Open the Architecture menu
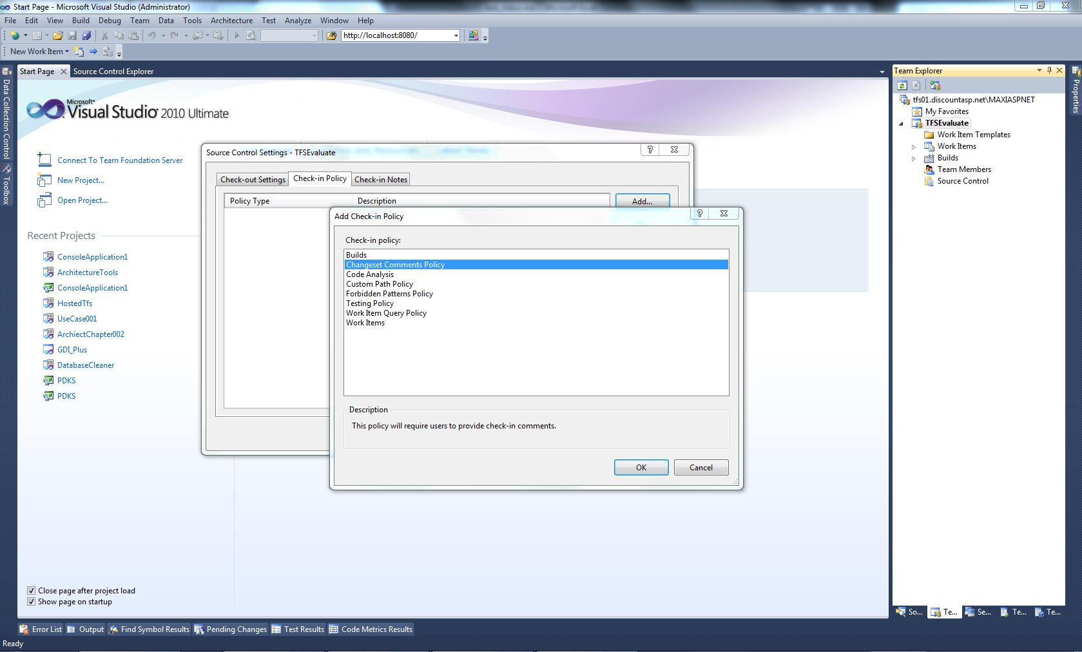 (x=231, y=21)
